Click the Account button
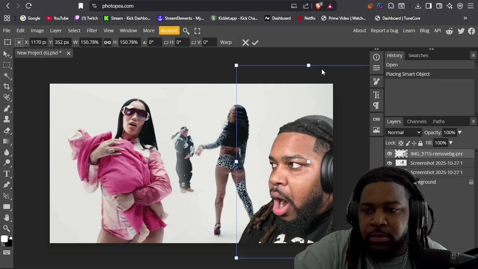The image size is (478, 269). 169,31
